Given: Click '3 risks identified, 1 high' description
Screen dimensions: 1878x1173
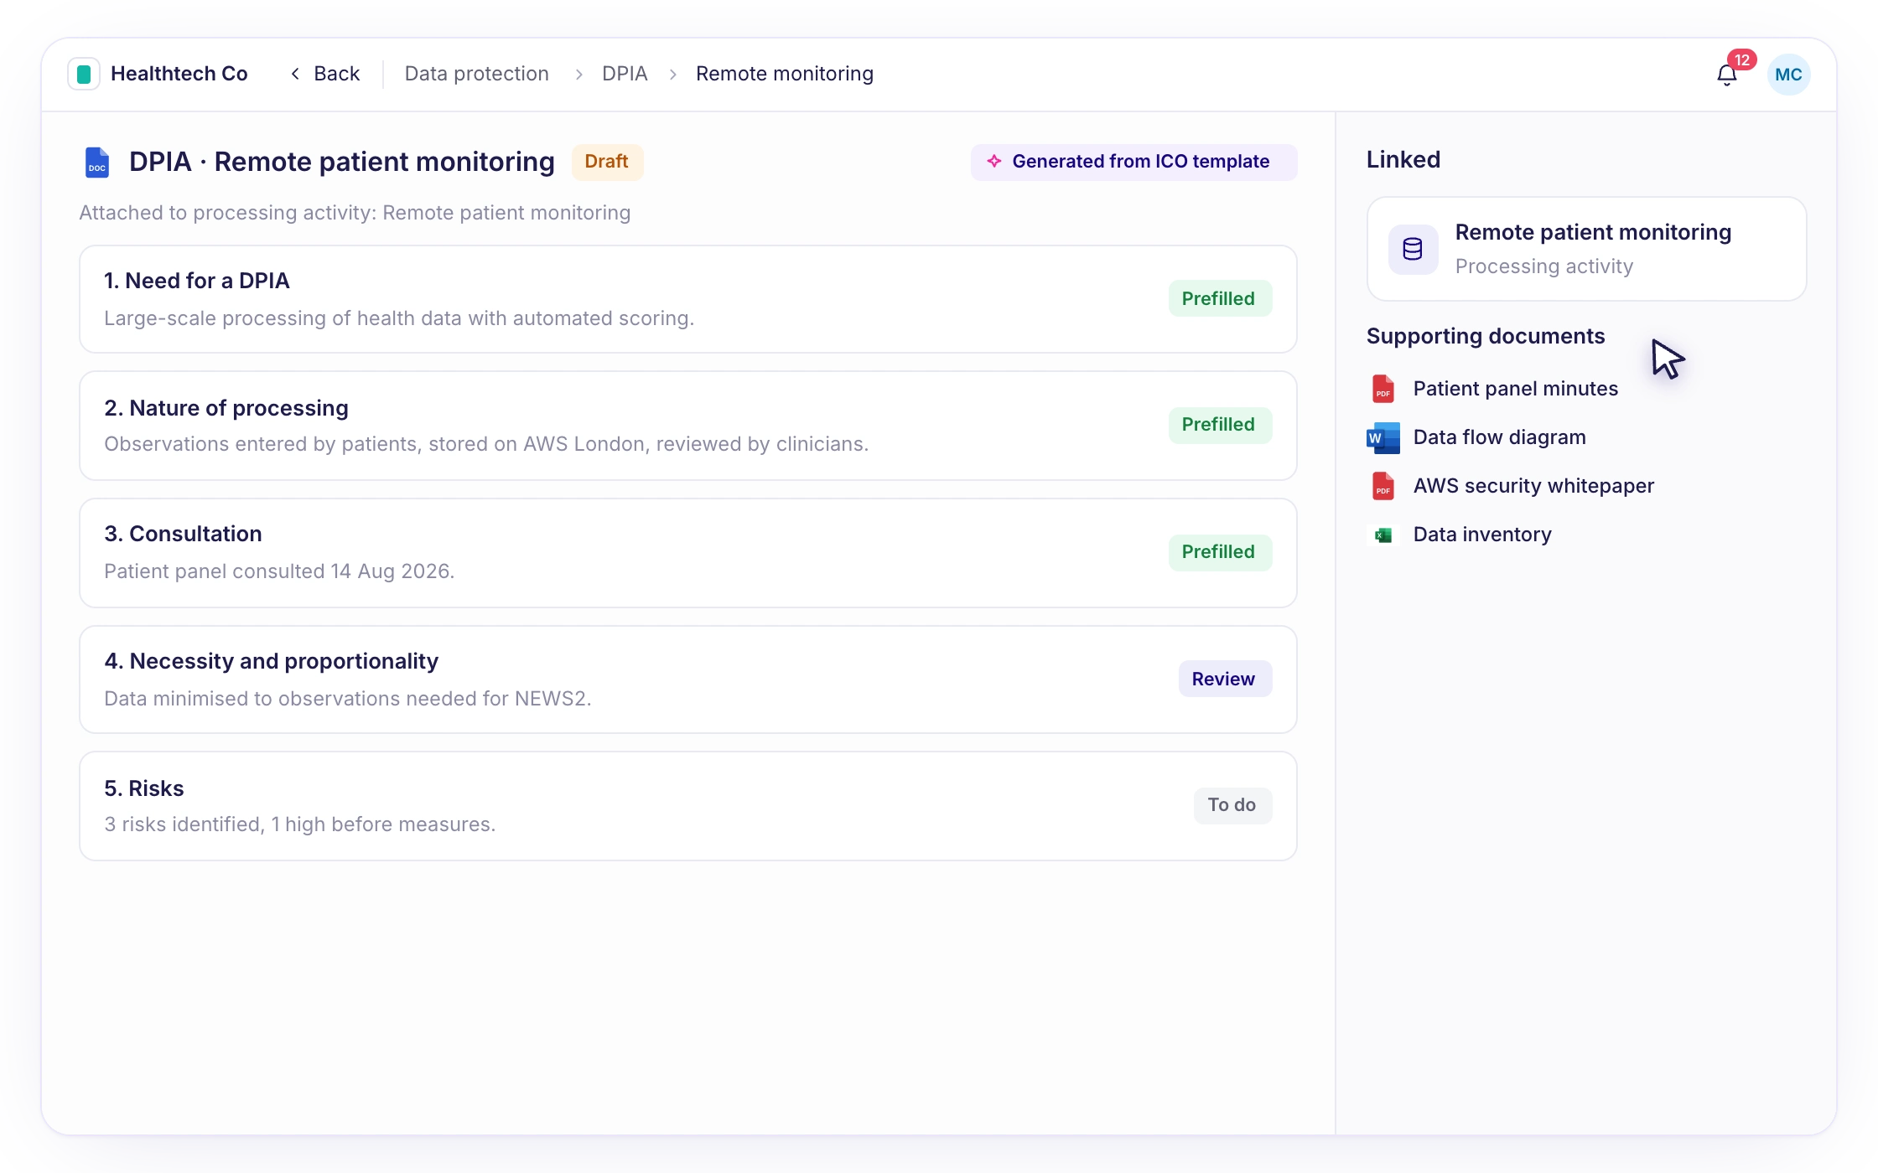Looking at the screenshot, I should (x=300, y=824).
